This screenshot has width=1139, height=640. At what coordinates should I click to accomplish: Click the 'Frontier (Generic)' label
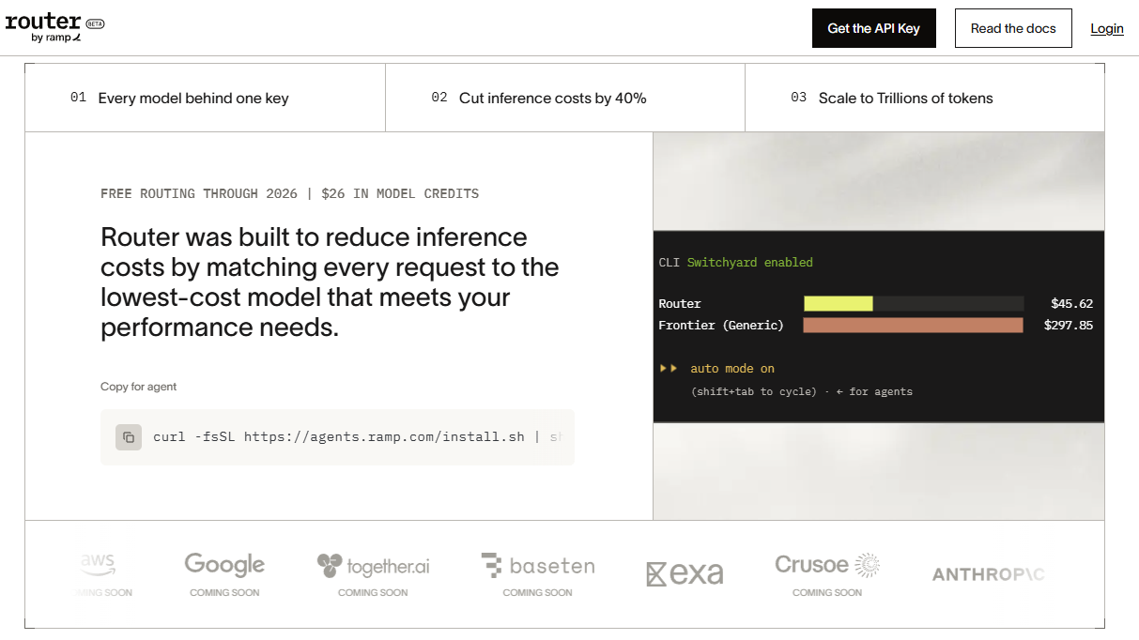[x=721, y=325]
